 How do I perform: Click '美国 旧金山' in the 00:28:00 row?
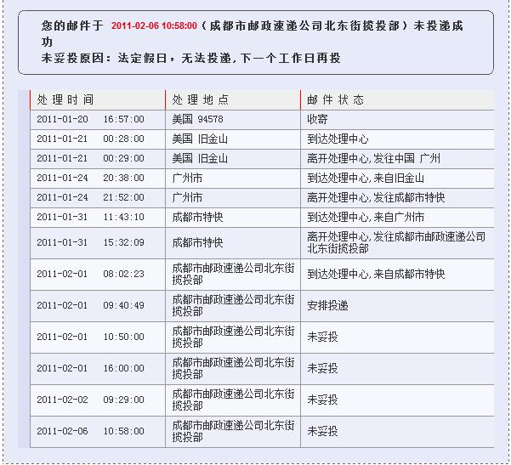pyautogui.click(x=200, y=139)
